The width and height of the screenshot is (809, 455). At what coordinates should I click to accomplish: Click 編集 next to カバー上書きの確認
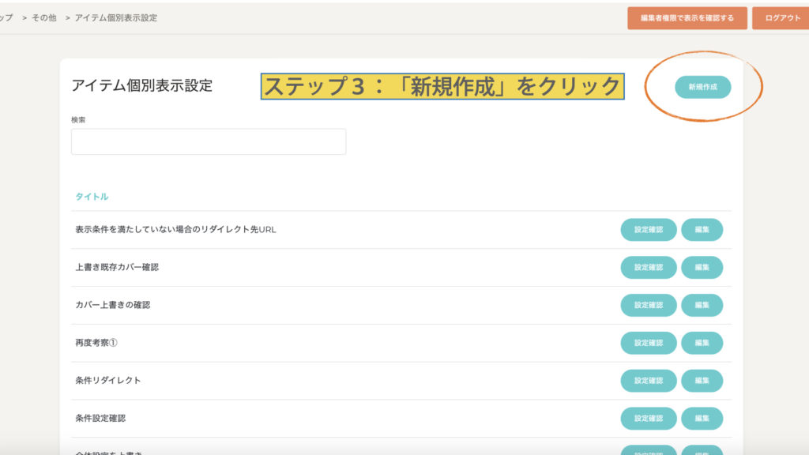pos(702,305)
